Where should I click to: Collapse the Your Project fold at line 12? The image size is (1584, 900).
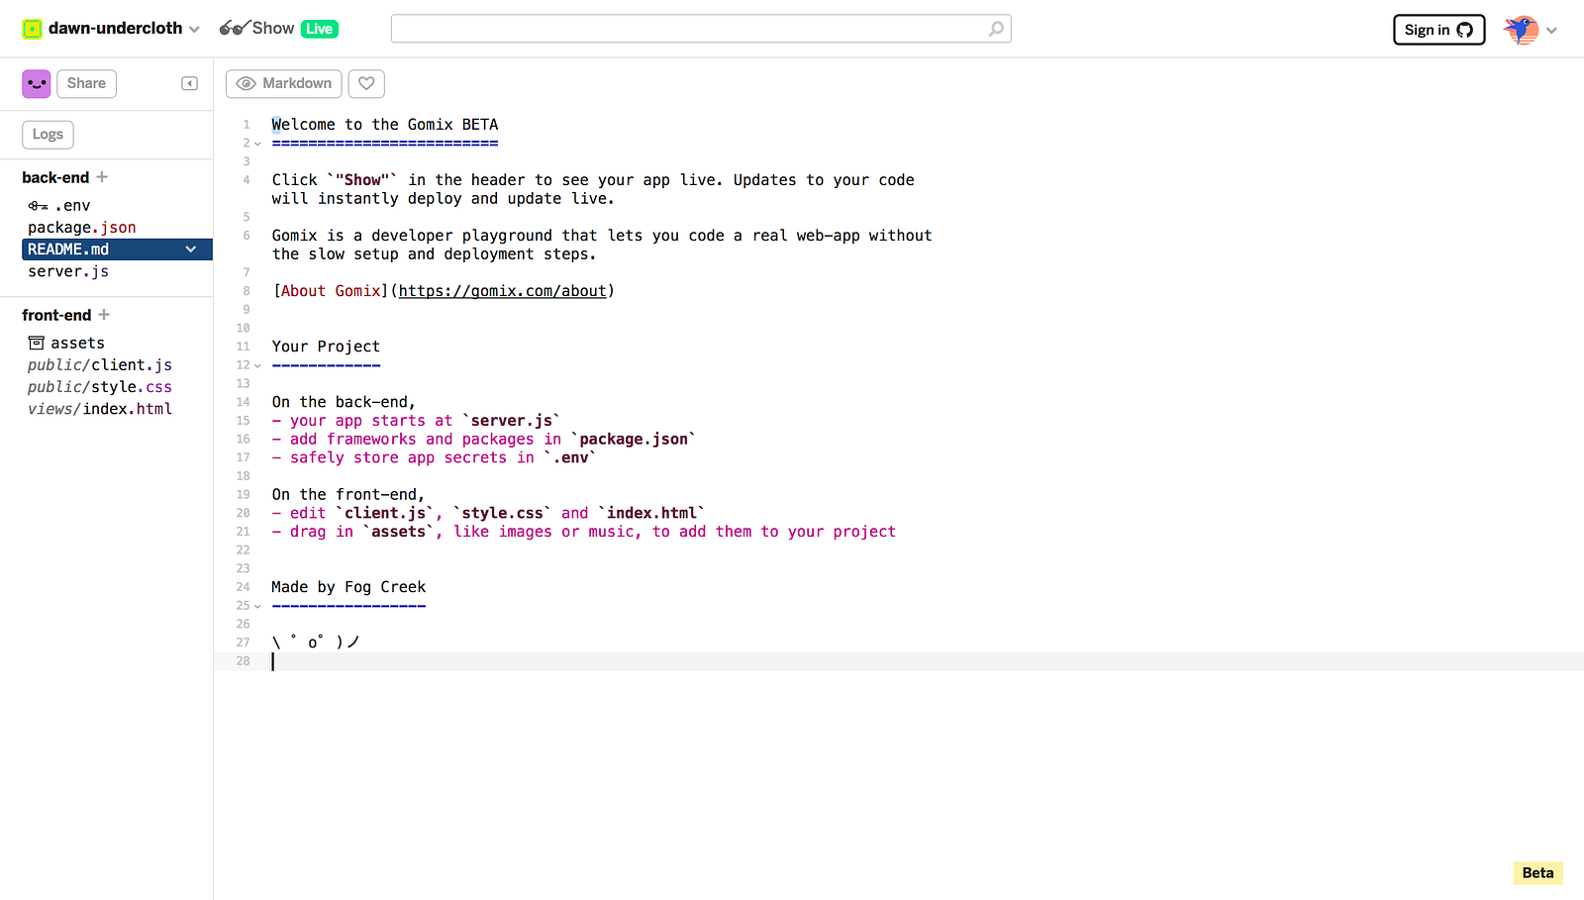point(257,365)
